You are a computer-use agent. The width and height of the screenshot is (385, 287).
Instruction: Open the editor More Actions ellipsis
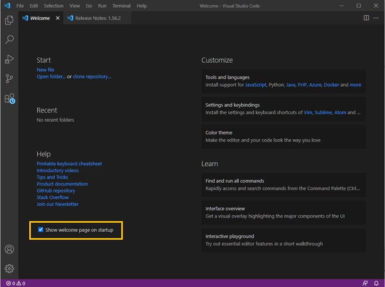376,18
